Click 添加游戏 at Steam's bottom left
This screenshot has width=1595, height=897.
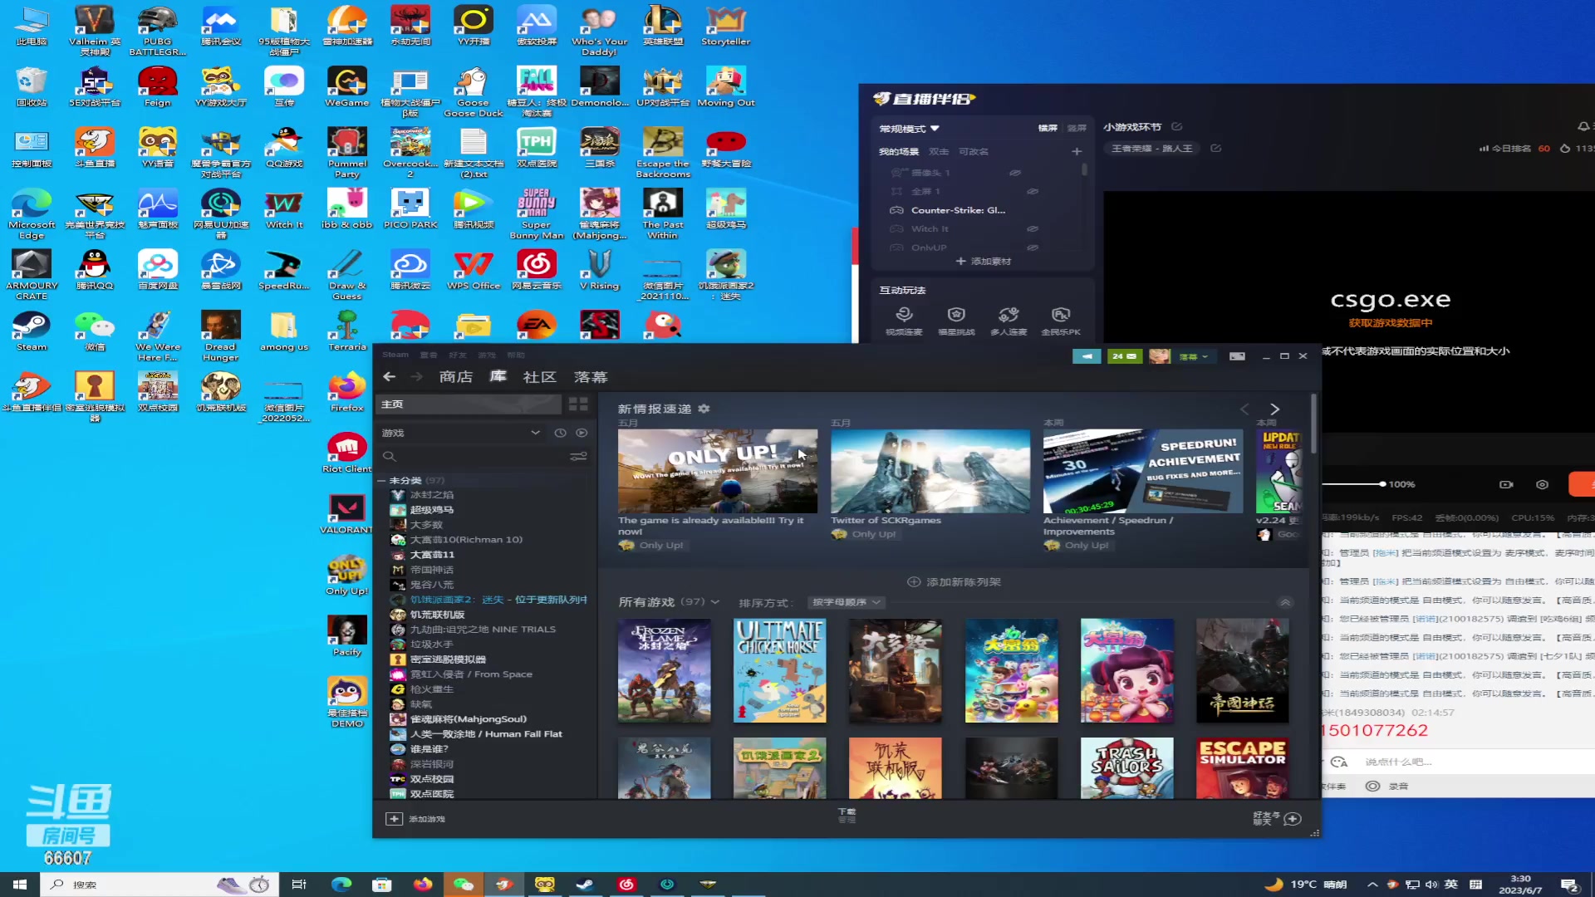click(416, 819)
